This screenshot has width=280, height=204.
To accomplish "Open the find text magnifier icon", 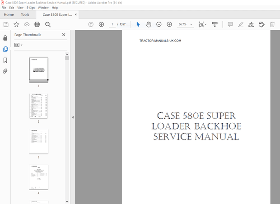I will [48, 24].
